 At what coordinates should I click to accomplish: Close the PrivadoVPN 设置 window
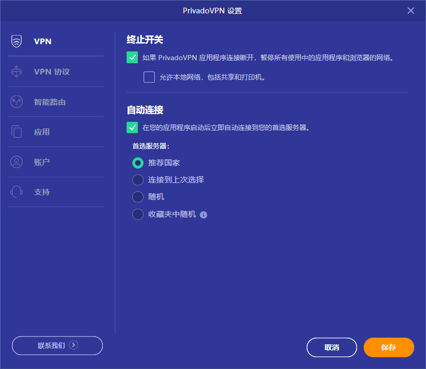[x=411, y=11]
